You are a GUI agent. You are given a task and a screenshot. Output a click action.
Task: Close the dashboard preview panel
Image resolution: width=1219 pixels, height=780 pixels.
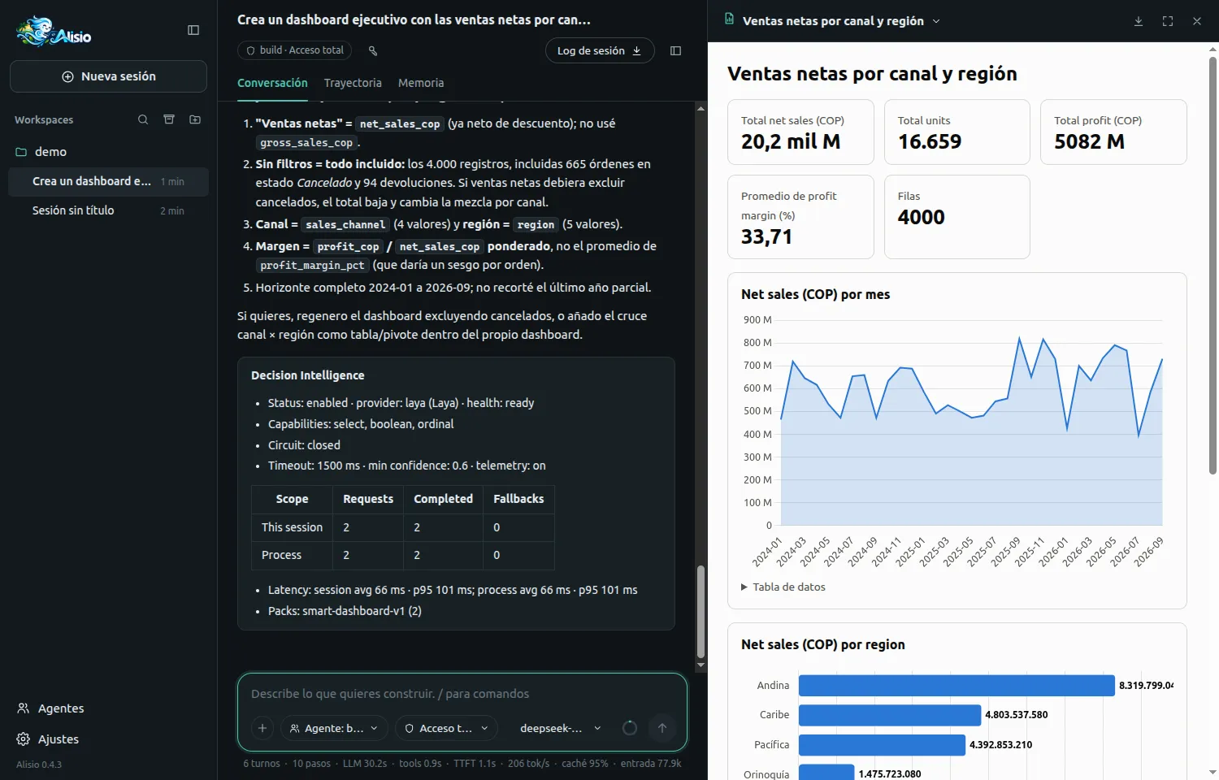(x=1197, y=21)
